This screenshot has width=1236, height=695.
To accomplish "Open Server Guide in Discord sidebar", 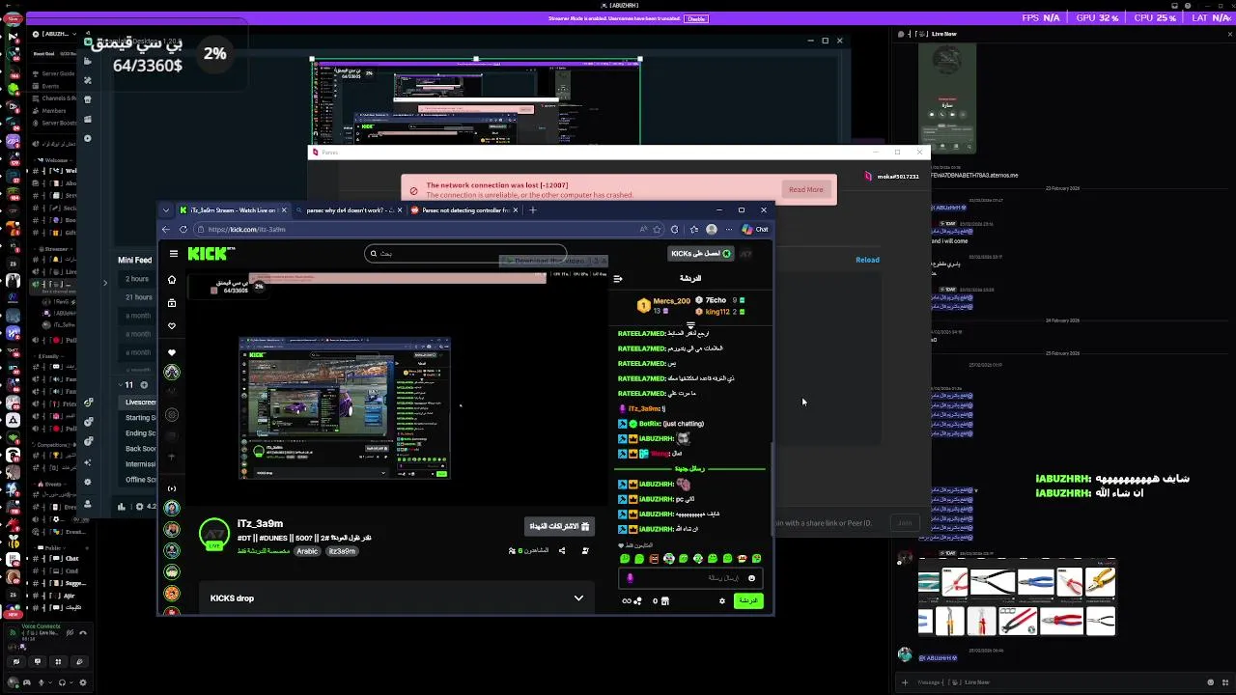I will [57, 73].
